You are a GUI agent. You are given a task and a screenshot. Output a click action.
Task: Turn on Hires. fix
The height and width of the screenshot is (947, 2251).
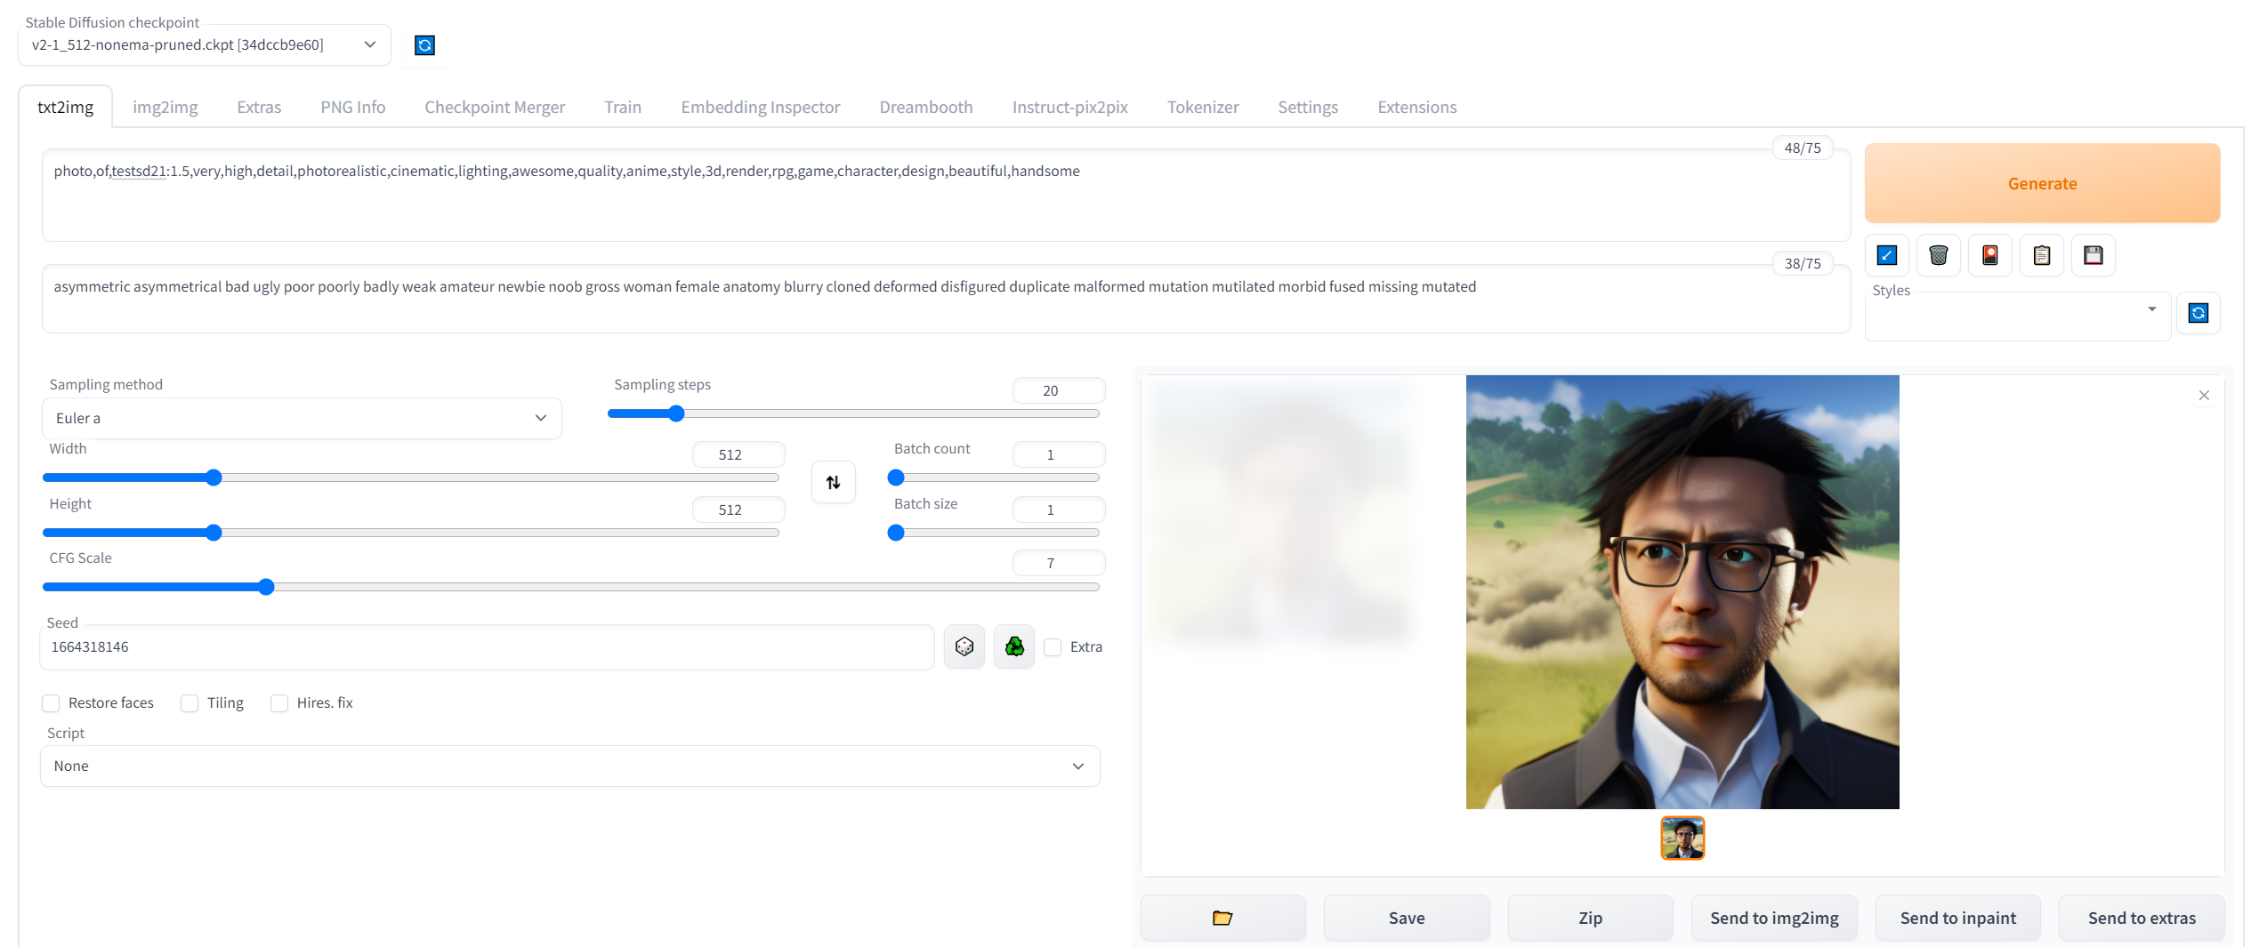click(279, 703)
